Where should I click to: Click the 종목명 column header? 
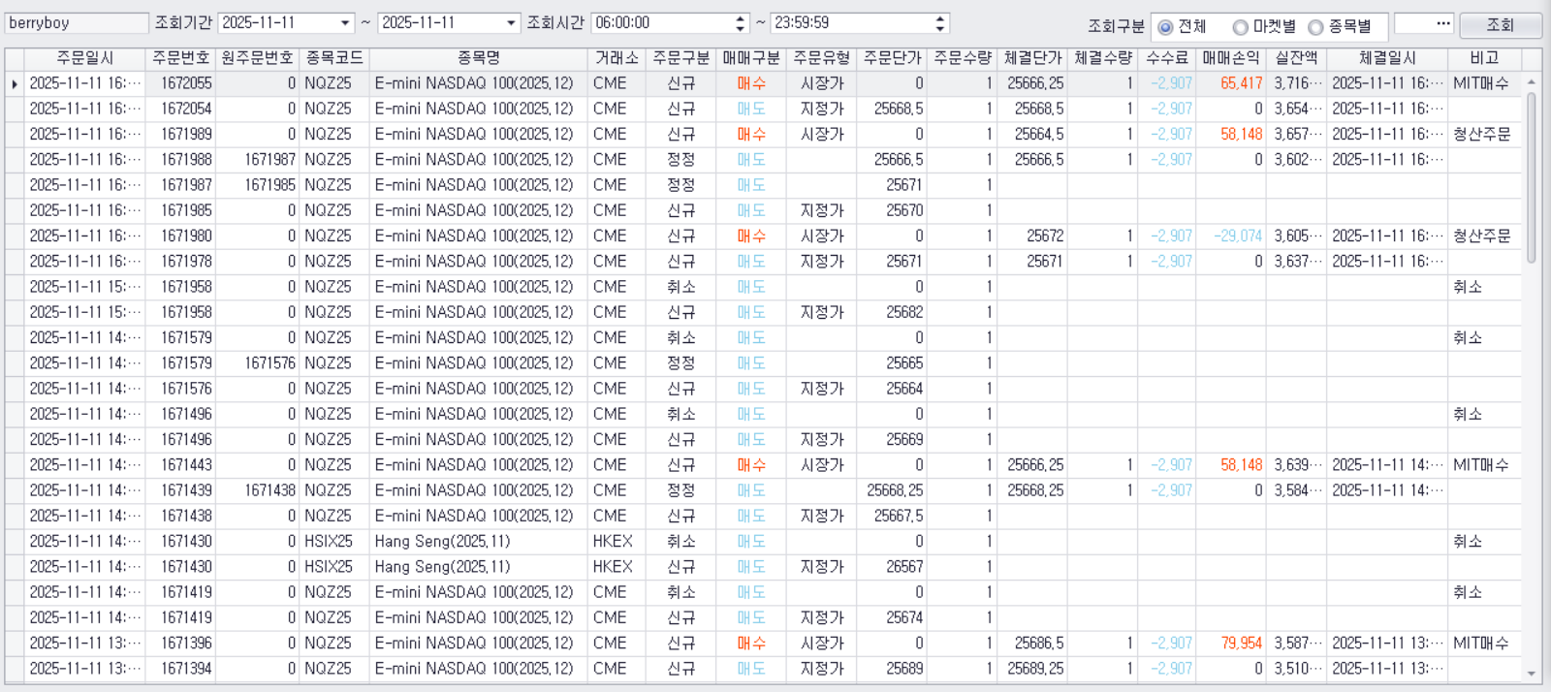[479, 58]
